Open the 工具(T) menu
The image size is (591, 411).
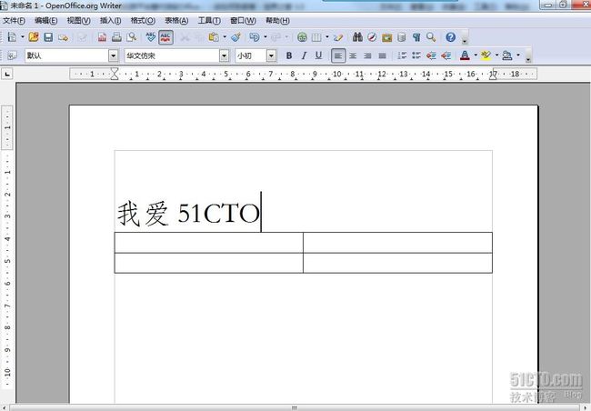tap(209, 21)
